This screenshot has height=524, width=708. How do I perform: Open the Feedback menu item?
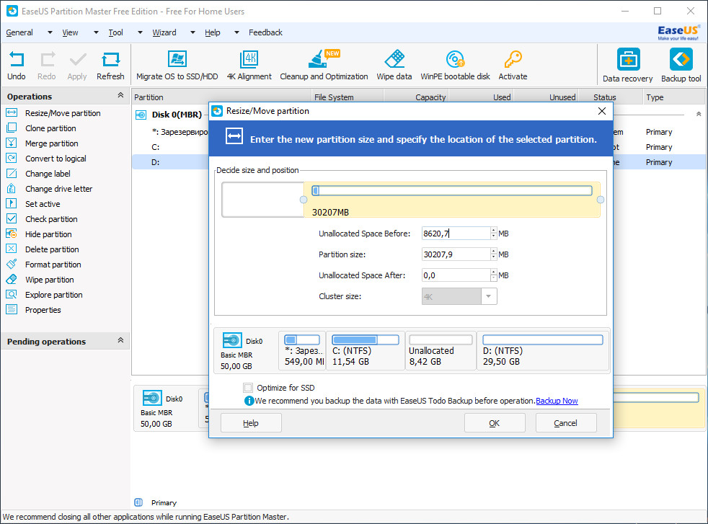(x=265, y=32)
